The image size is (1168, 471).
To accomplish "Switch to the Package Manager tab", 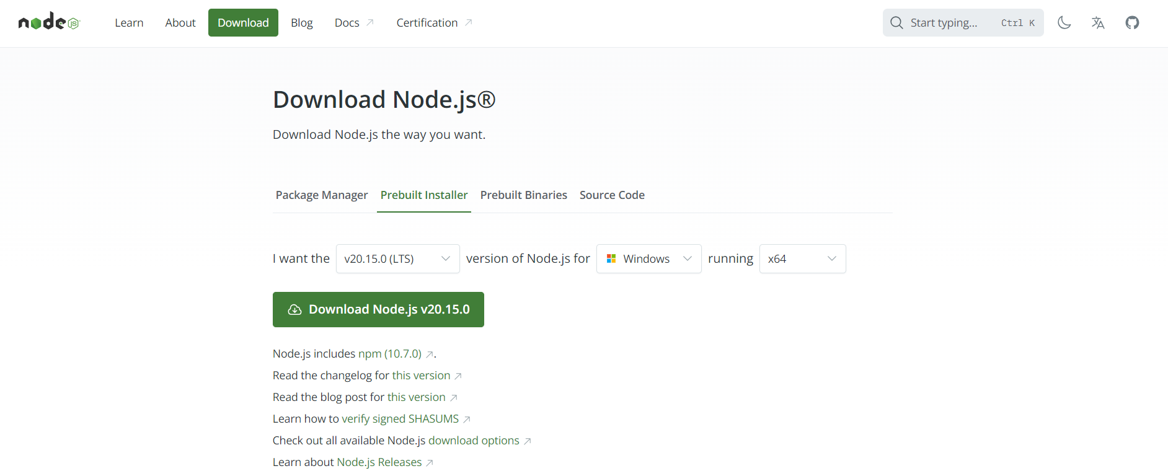I will [322, 195].
